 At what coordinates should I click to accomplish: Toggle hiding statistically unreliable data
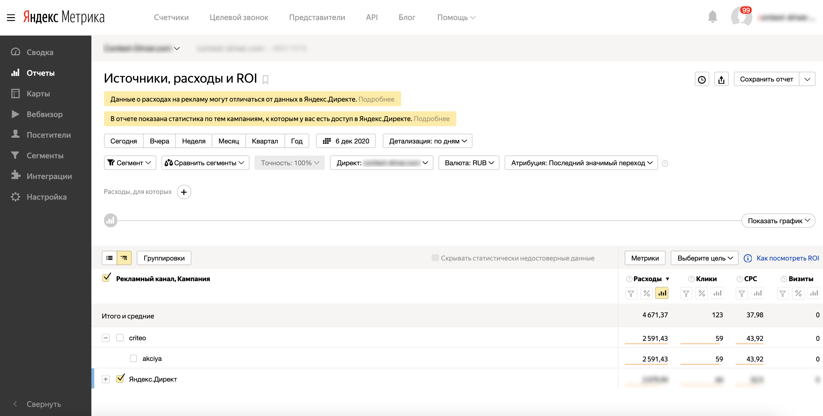pos(435,257)
